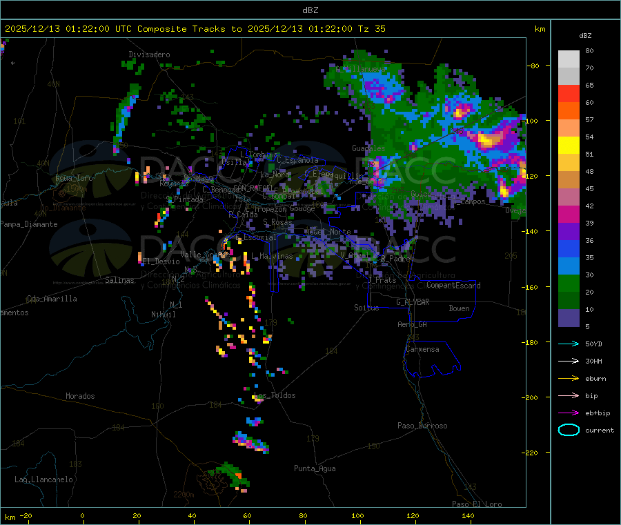The width and height of the screenshot is (621, 525).
Task: Click the eburn orange arrow legend icon
Action: (569, 379)
